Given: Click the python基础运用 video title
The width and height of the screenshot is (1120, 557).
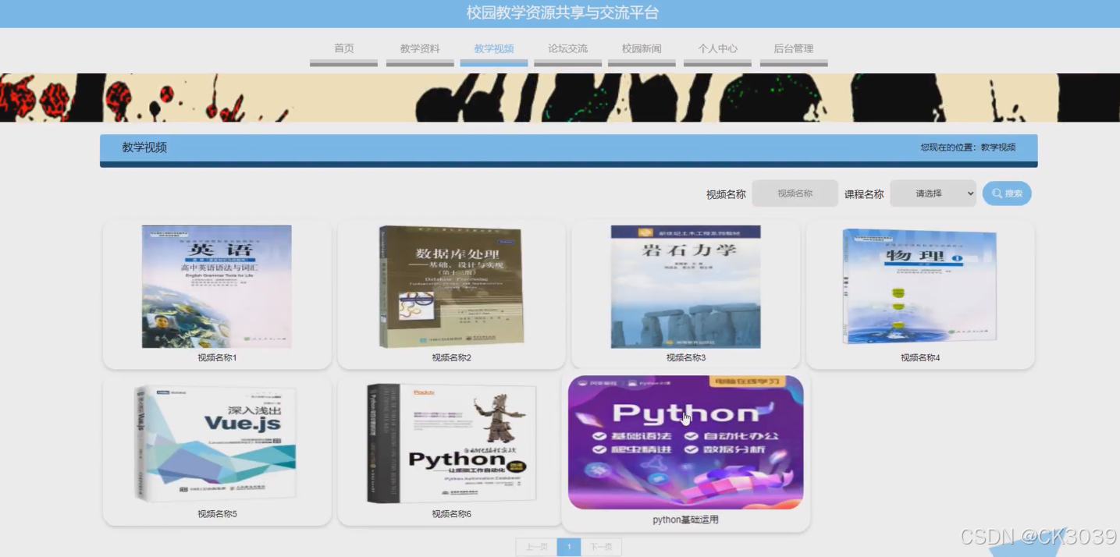Looking at the screenshot, I should pos(685,520).
